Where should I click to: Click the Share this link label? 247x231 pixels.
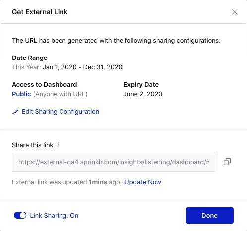pos(33,145)
